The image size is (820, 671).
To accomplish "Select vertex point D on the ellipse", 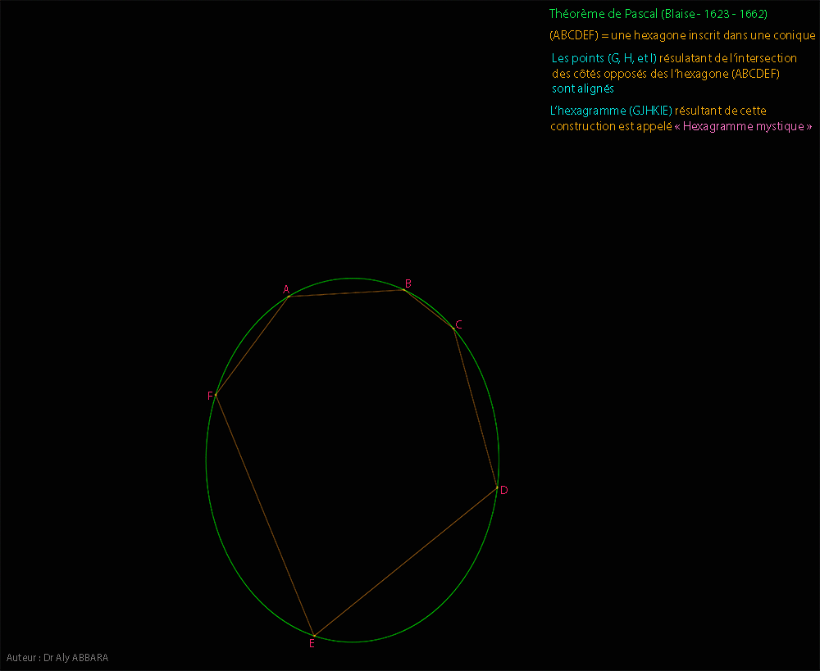I will coord(497,487).
